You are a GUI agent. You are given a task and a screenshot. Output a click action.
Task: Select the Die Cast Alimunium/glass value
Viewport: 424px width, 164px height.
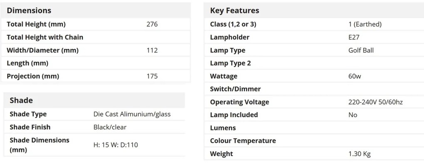click(132, 114)
